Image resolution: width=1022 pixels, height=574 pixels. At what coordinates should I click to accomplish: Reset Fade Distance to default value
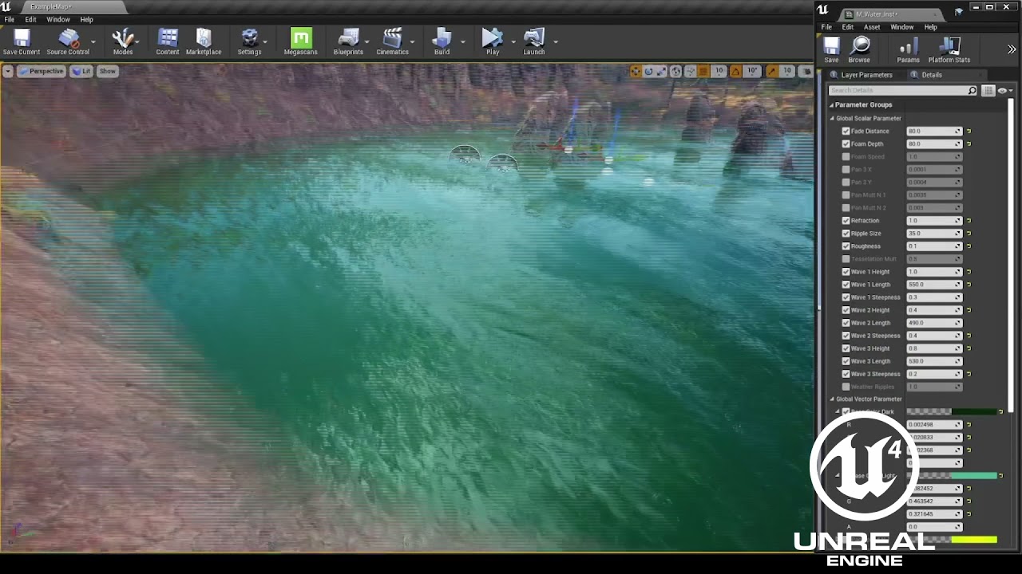969,132
